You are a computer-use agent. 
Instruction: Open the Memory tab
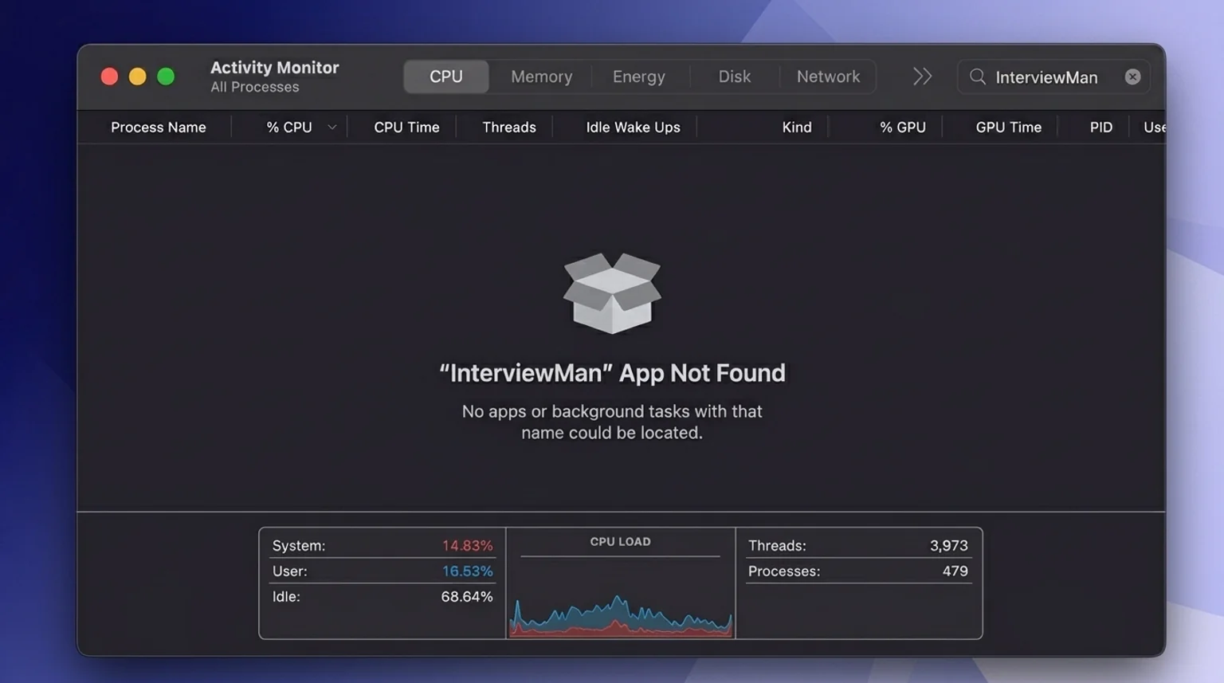(x=542, y=77)
